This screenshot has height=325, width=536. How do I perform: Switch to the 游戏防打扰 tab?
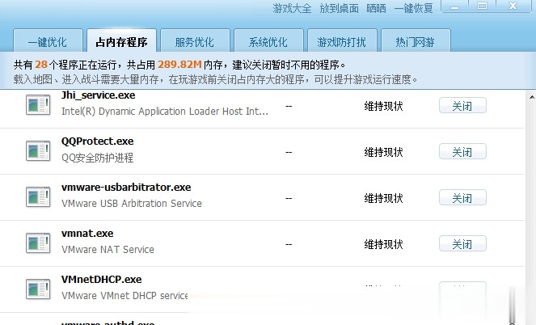[342, 41]
